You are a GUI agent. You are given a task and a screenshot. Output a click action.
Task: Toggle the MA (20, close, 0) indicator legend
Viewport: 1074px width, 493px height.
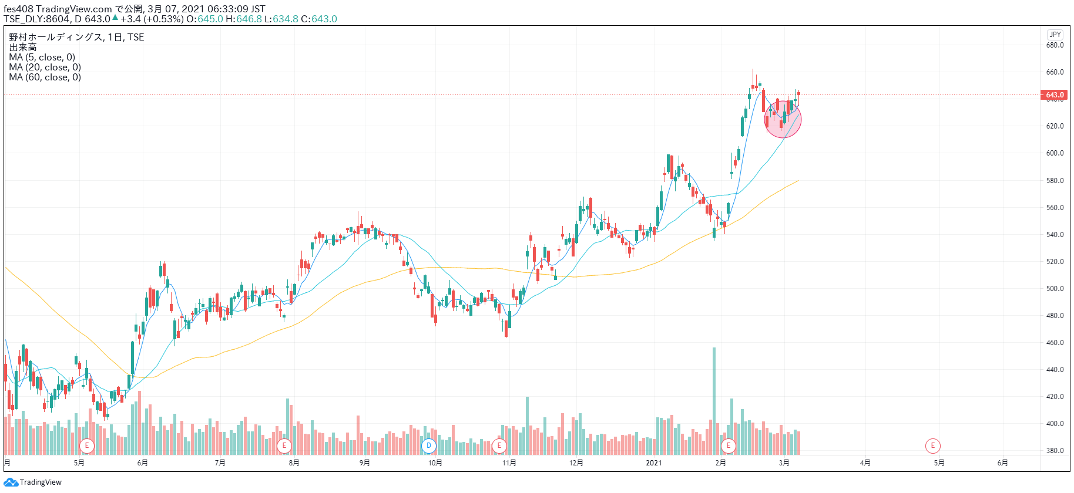[45, 67]
